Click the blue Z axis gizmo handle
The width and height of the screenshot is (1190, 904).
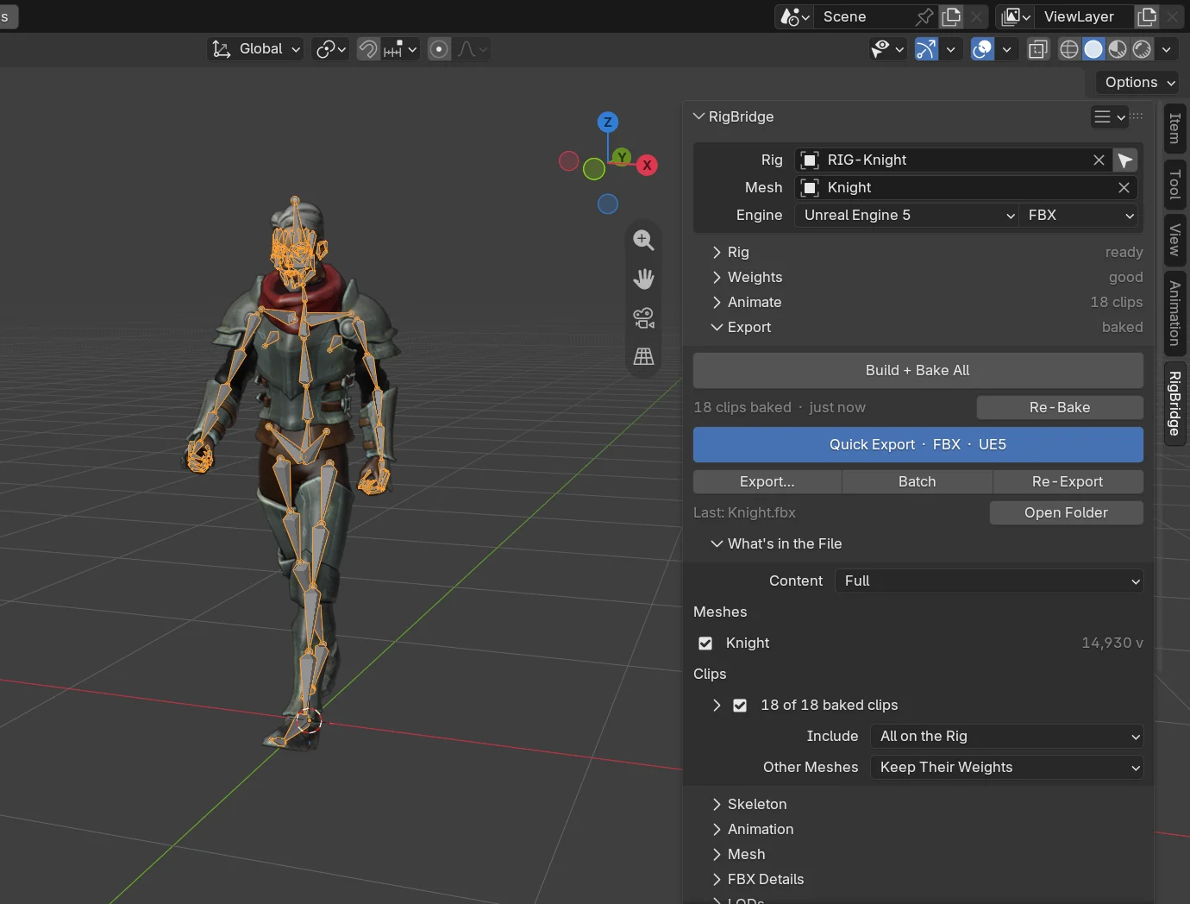click(x=608, y=122)
